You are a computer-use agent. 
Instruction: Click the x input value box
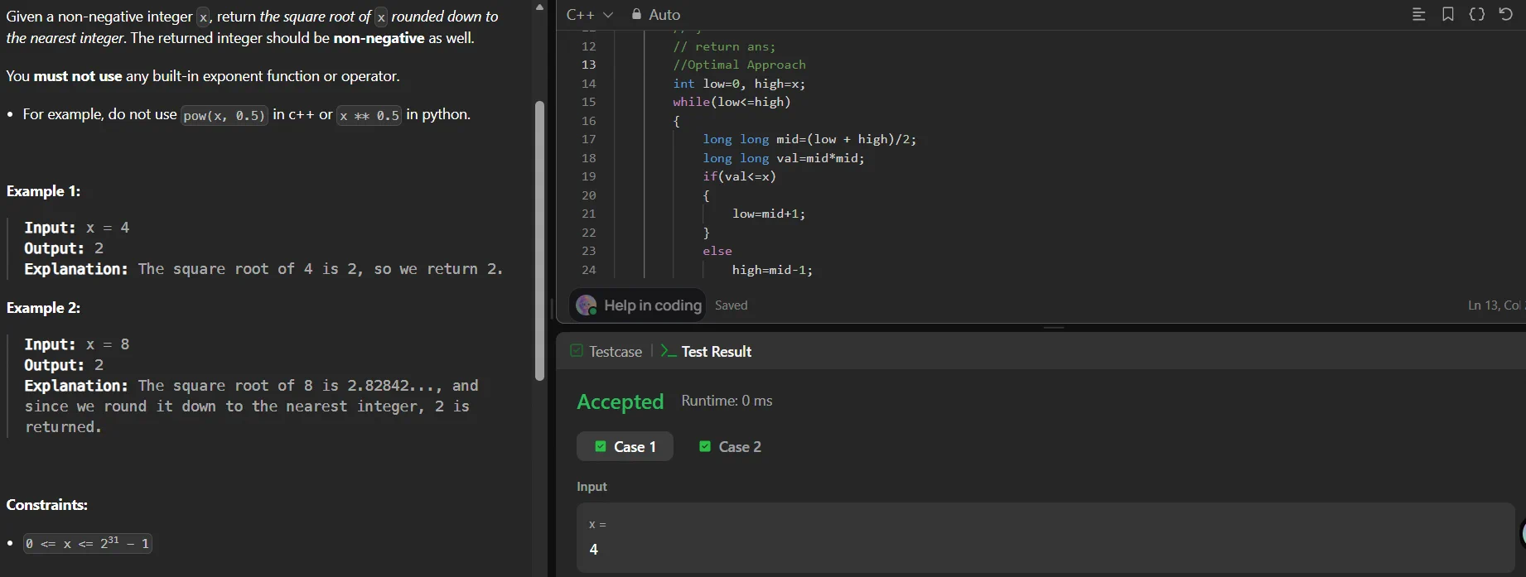[1046, 538]
